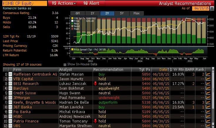Open UBS report document icon

10,126
